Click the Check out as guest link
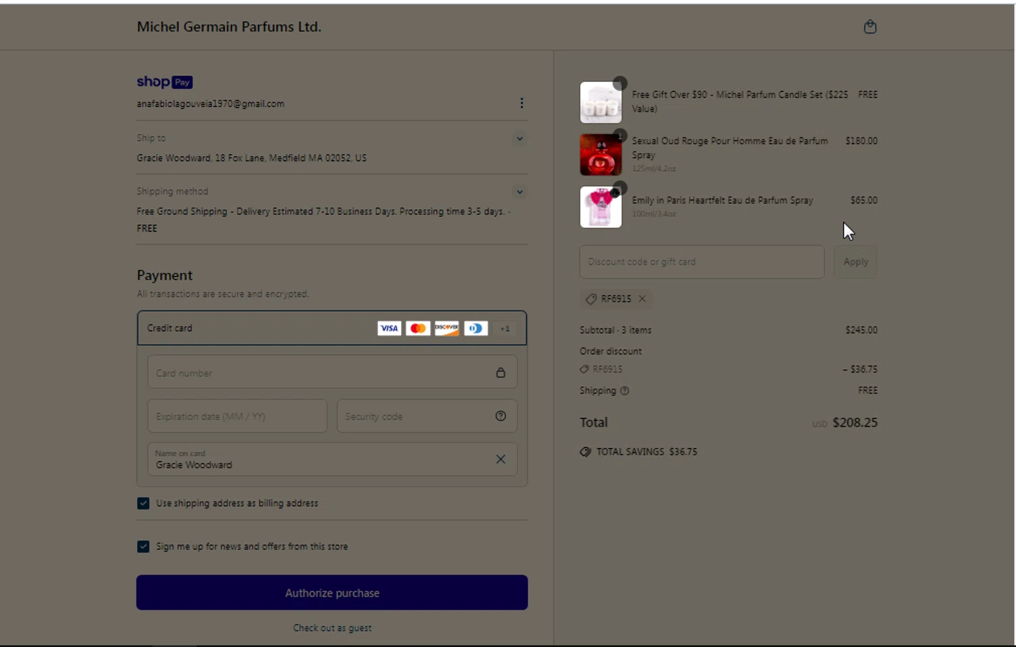Viewport: 1016px width, 647px height. click(x=332, y=628)
